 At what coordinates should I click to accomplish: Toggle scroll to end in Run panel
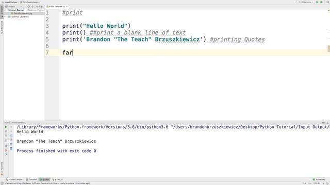click(11, 140)
